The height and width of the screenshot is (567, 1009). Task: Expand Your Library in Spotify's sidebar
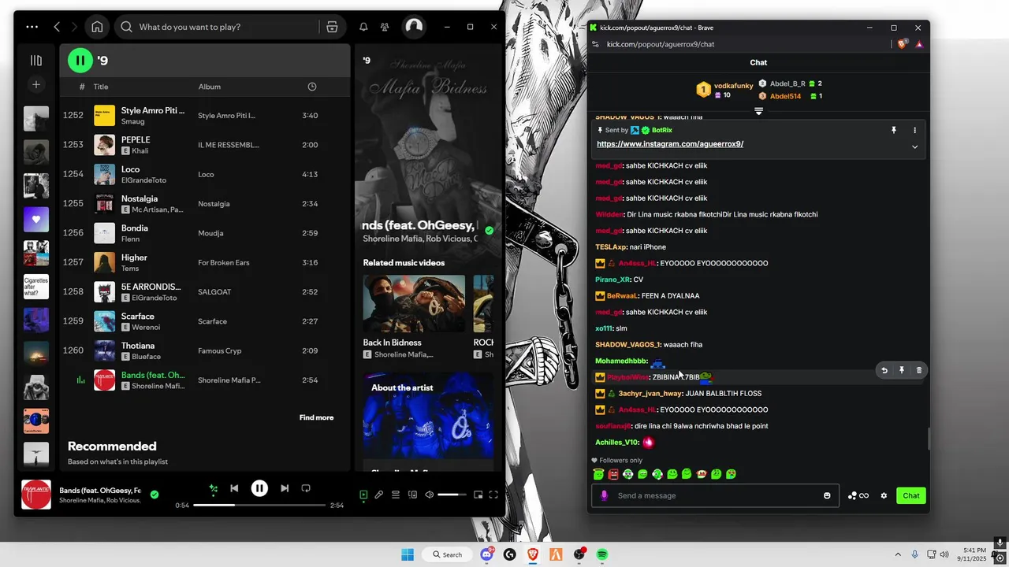[36, 61]
